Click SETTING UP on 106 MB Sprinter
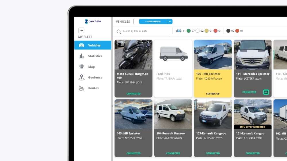Image resolution: width=287 pixels, height=161 pixels. pos(213,94)
